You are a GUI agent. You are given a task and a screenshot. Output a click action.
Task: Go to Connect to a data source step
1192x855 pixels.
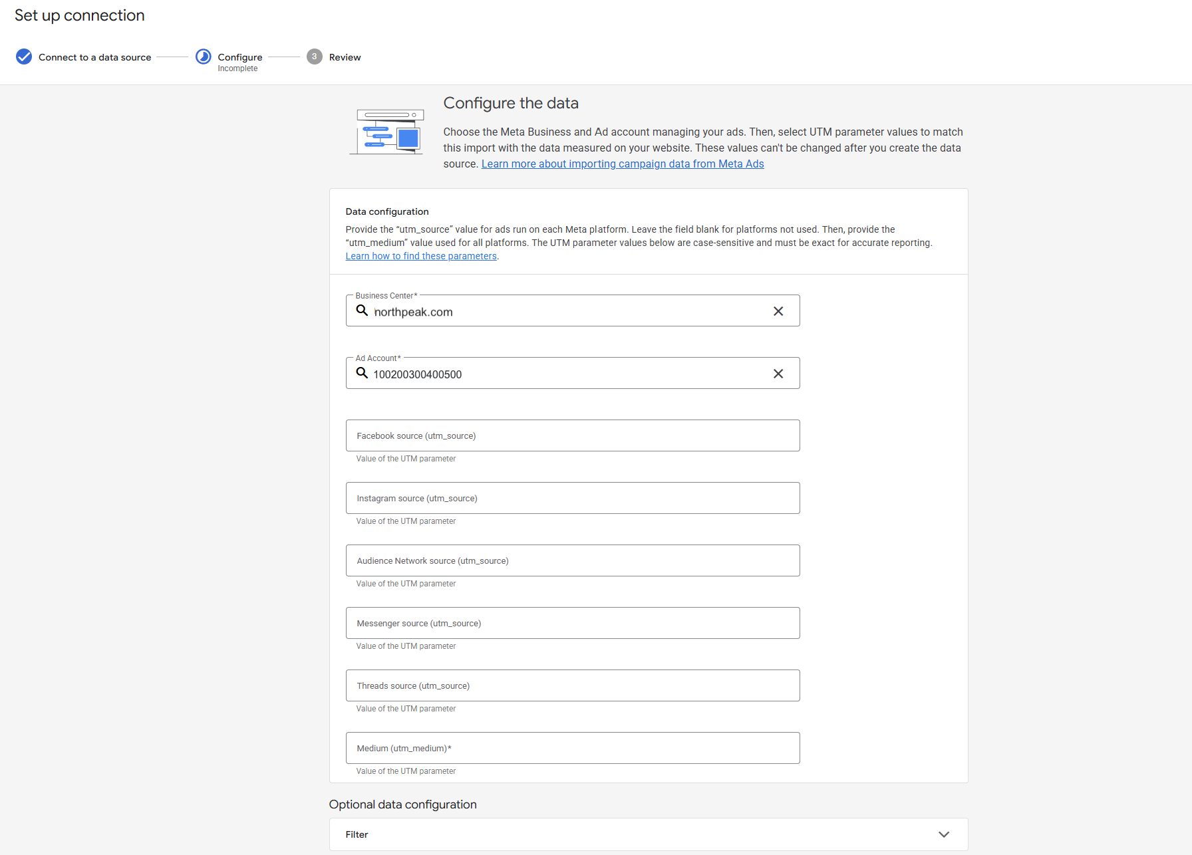(94, 57)
